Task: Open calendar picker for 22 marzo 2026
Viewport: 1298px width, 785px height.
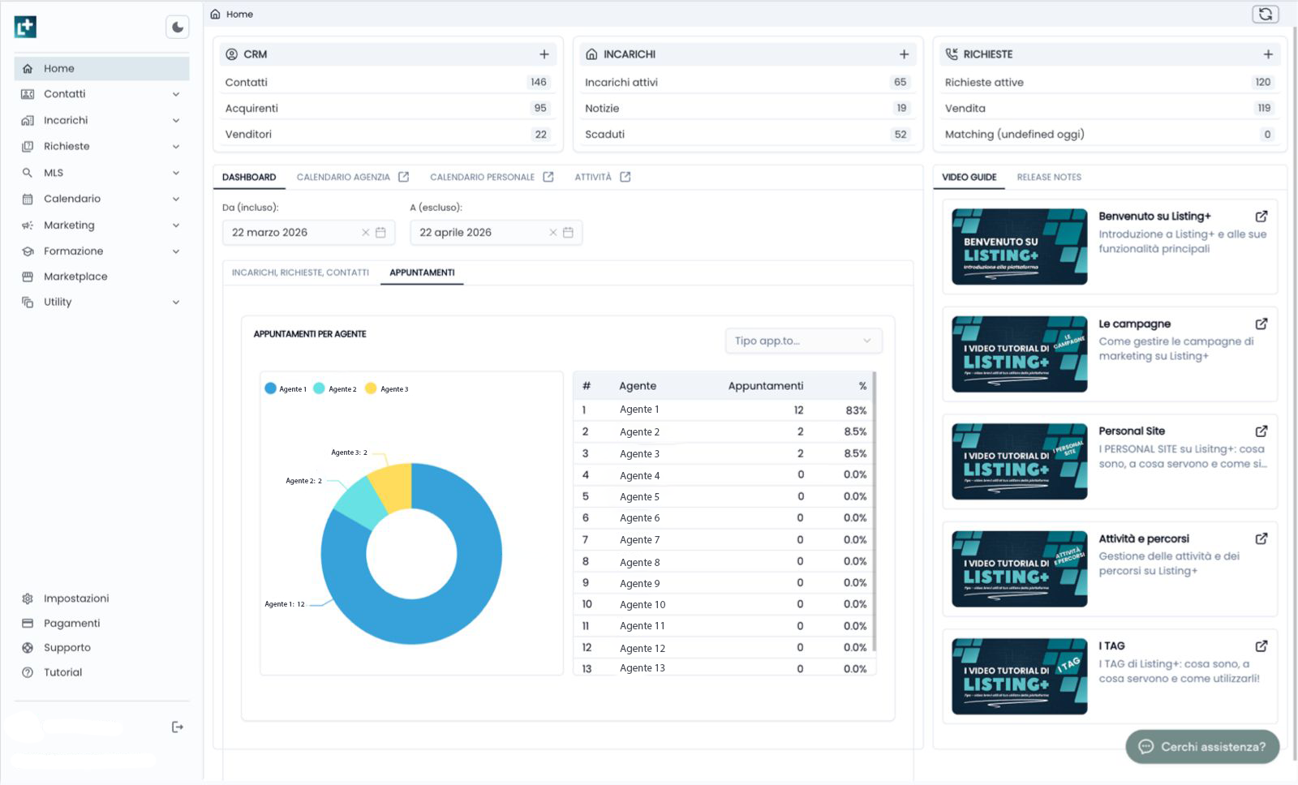Action: click(x=380, y=233)
